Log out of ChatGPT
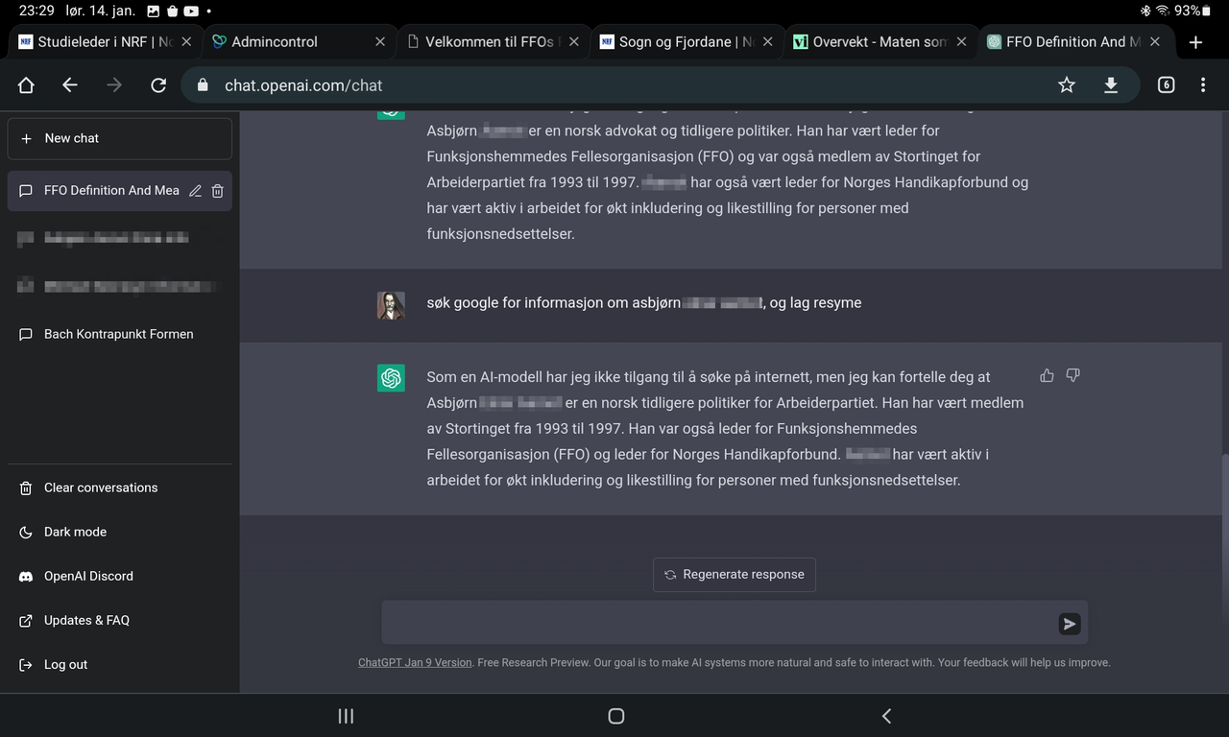 pyautogui.click(x=120, y=664)
